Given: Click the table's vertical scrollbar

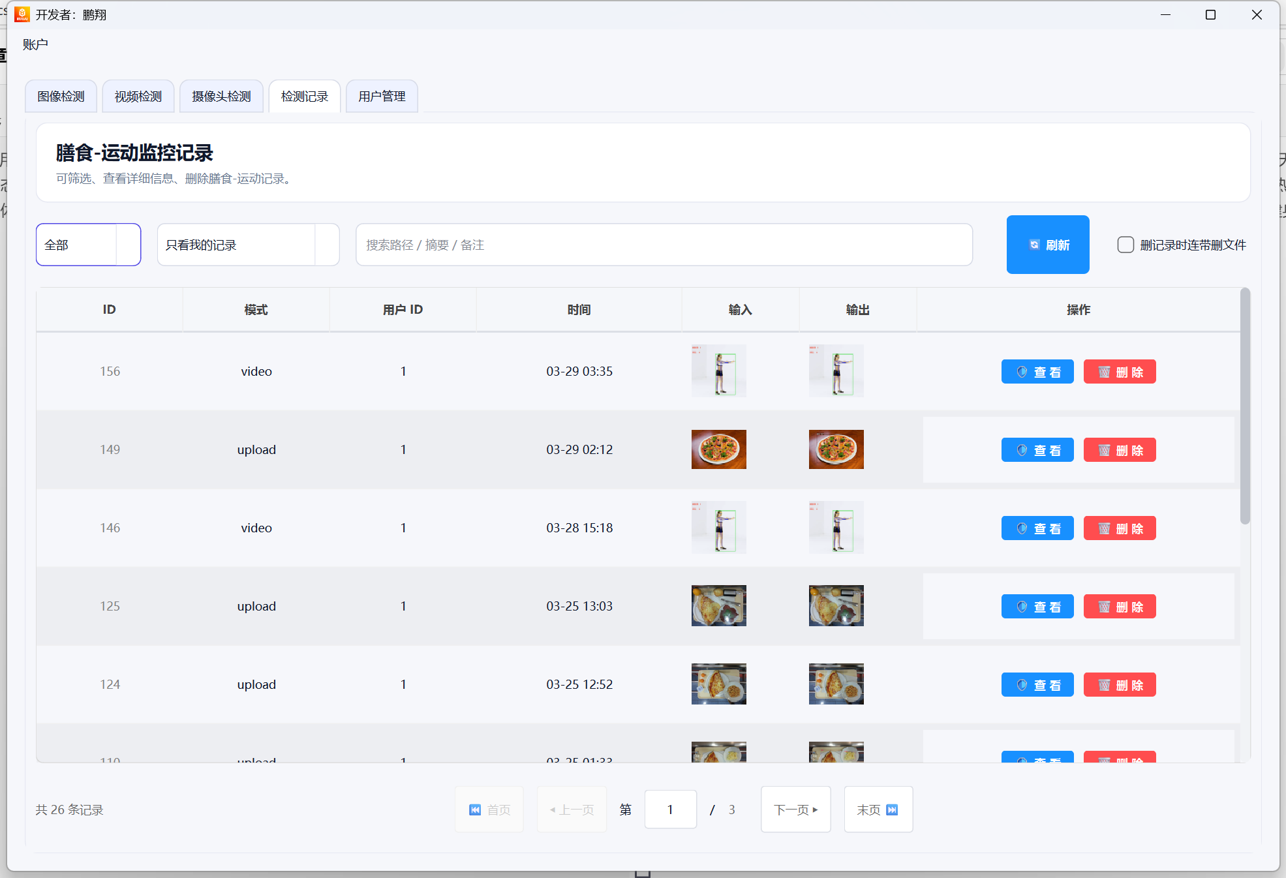Looking at the screenshot, I should click(x=1245, y=404).
